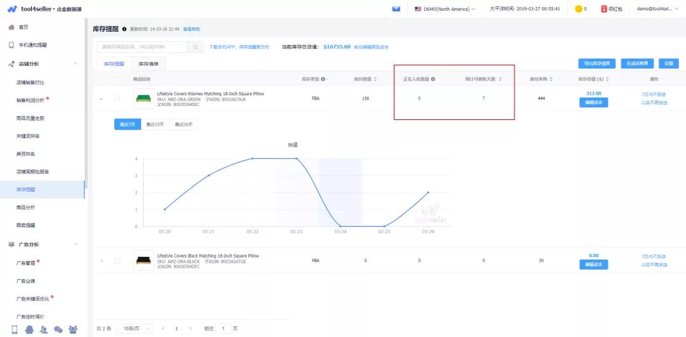Click the phone icon beside 手机通知提醒

[x=11, y=45]
